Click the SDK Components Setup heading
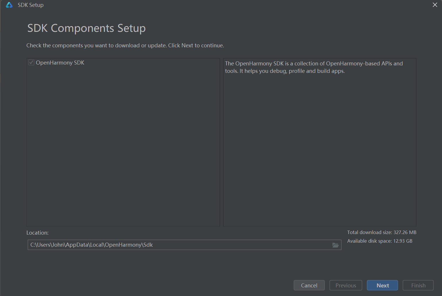This screenshot has width=442, height=296. [86, 28]
